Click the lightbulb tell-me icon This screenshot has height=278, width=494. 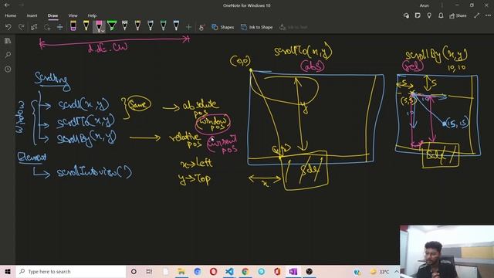tap(429, 15)
